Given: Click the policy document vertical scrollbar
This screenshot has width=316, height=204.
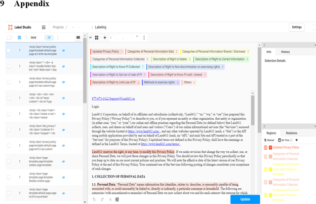Looking at the screenshot, I should click(252, 110).
